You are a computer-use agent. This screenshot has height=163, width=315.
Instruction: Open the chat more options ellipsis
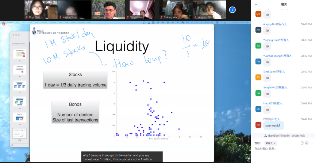pyautogui.click(x=311, y=143)
